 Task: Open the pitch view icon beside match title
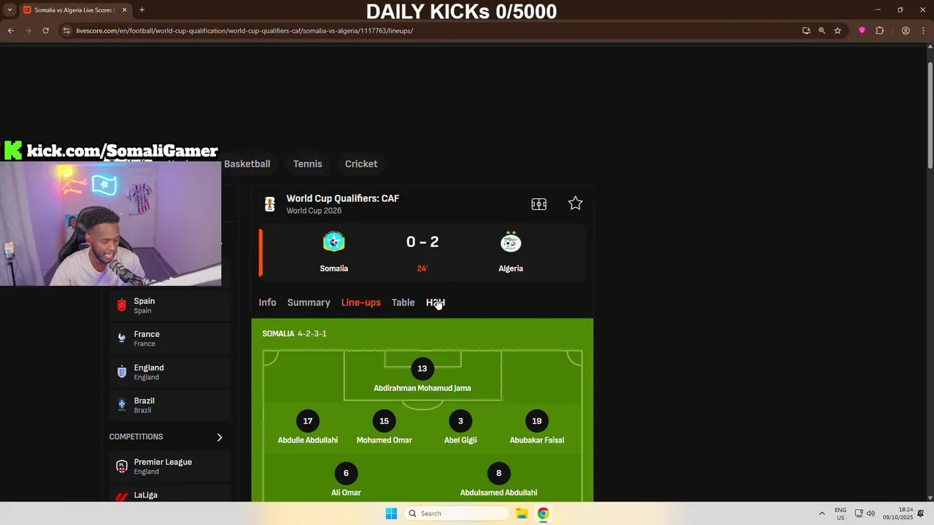pos(539,204)
